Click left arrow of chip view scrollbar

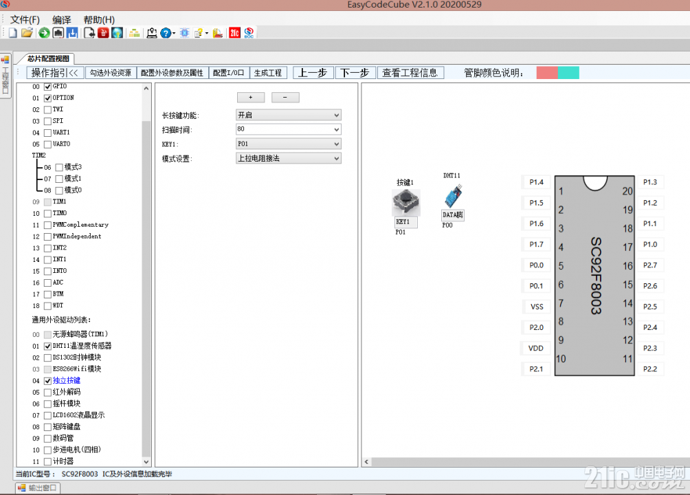pyautogui.click(x=366, y=462)
